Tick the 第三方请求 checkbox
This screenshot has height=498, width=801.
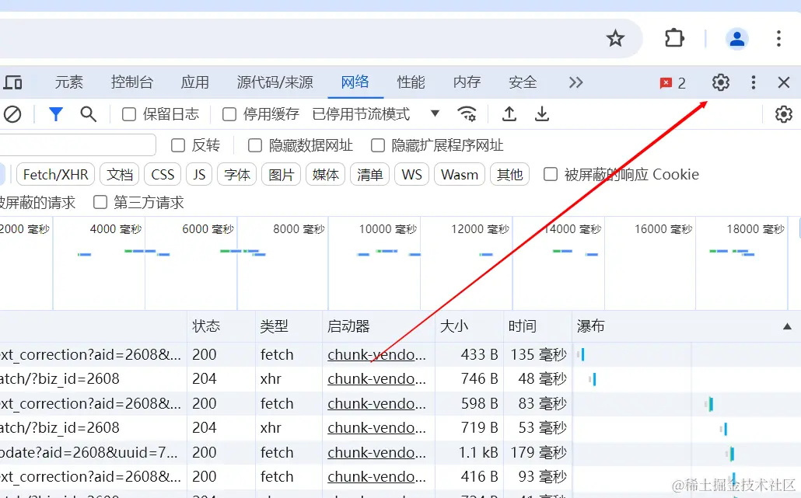(100, 203)
